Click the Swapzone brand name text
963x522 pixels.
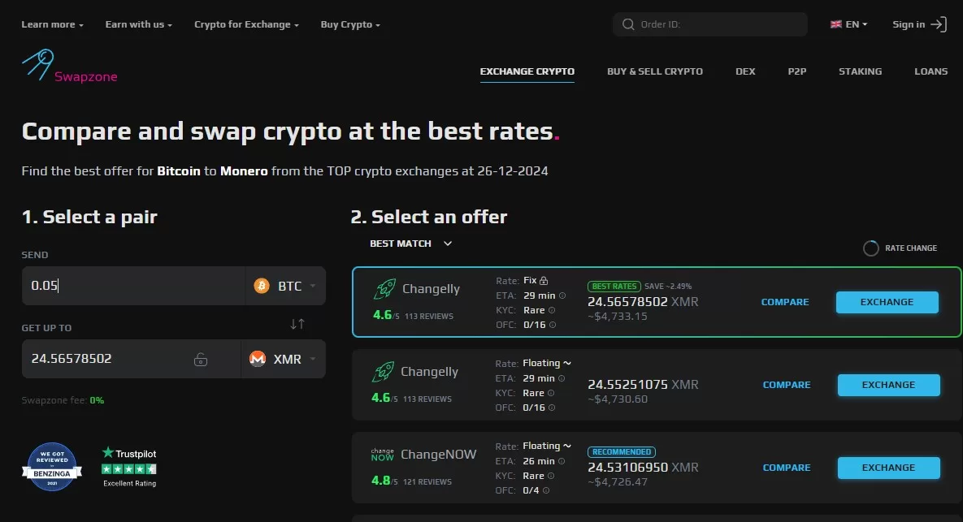(x=86, y=76)
